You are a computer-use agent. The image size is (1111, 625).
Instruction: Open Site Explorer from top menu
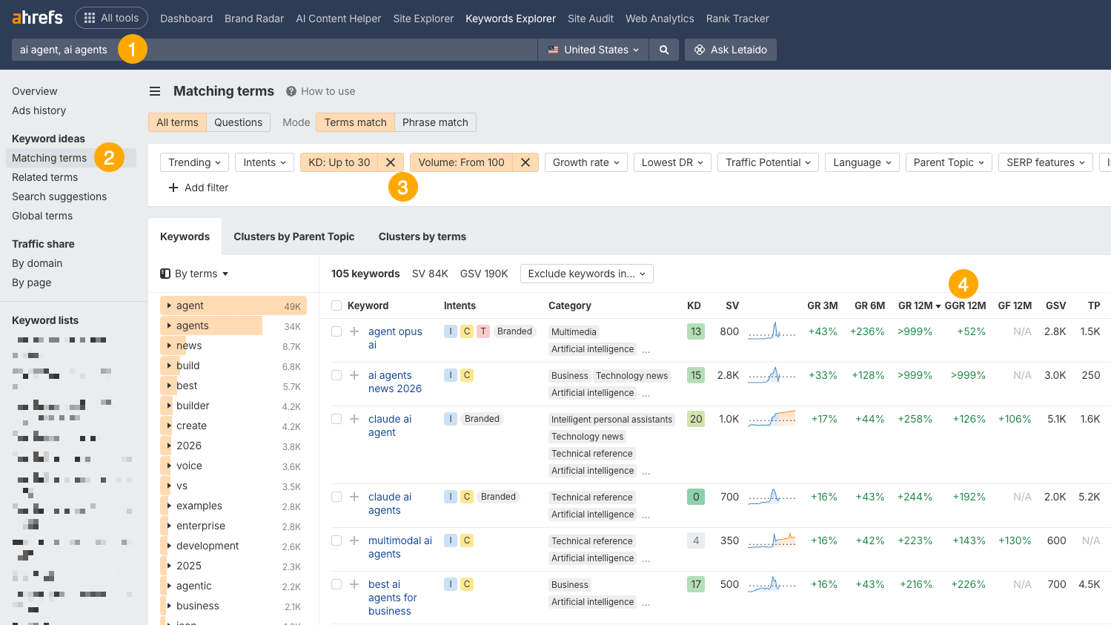point(423,19)
